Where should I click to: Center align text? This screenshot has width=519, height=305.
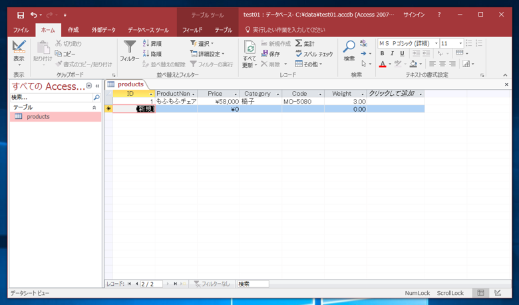click(442, 64)
